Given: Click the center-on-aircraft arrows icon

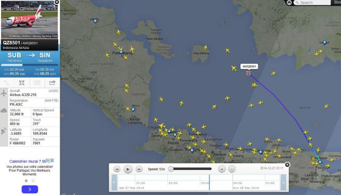Looking at the screenshot, I should point(22,83).
